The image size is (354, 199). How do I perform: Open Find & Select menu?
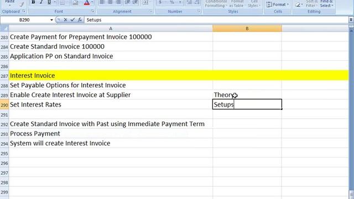[326, 3]
